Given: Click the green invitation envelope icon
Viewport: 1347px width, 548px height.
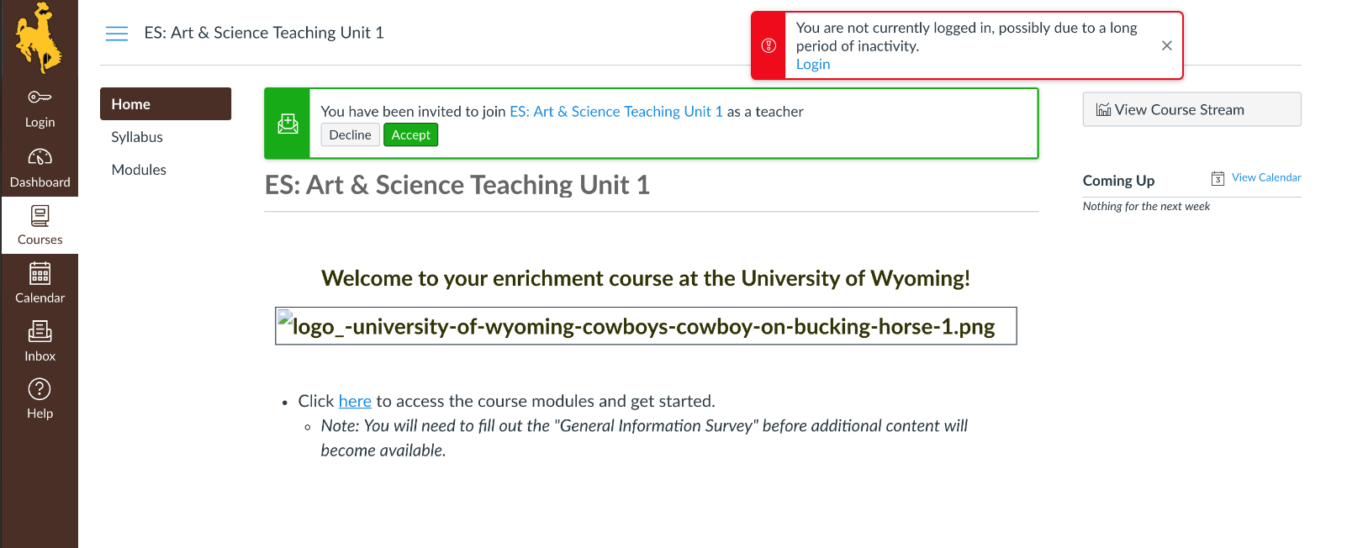Looking at the screenshot, I should pyautogui.click(x=288, y=124).
